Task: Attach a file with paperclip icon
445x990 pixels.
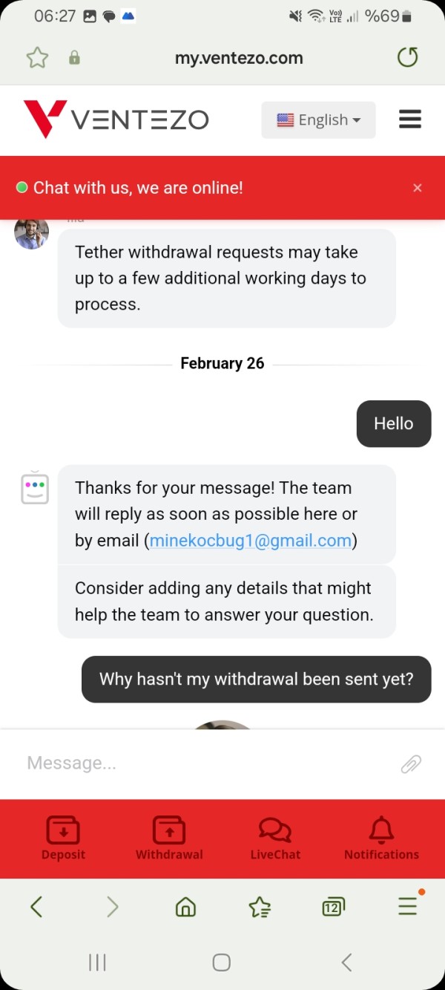Action: click(411, 763)
